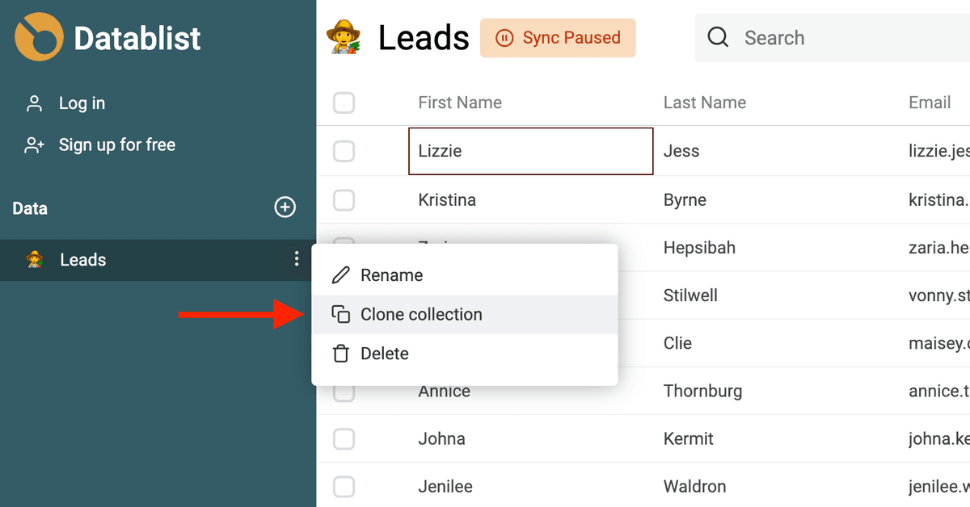
Task: Click the Sync Paused button
Action: [558, 38]
